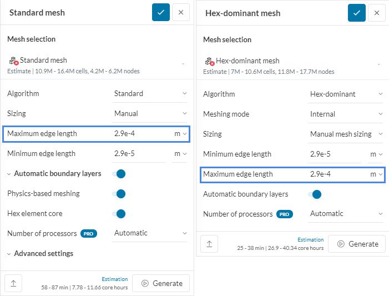Viewport: 389px width, 296px height.
Task: Disable Hex element core toggle
Action: (119, 214)
